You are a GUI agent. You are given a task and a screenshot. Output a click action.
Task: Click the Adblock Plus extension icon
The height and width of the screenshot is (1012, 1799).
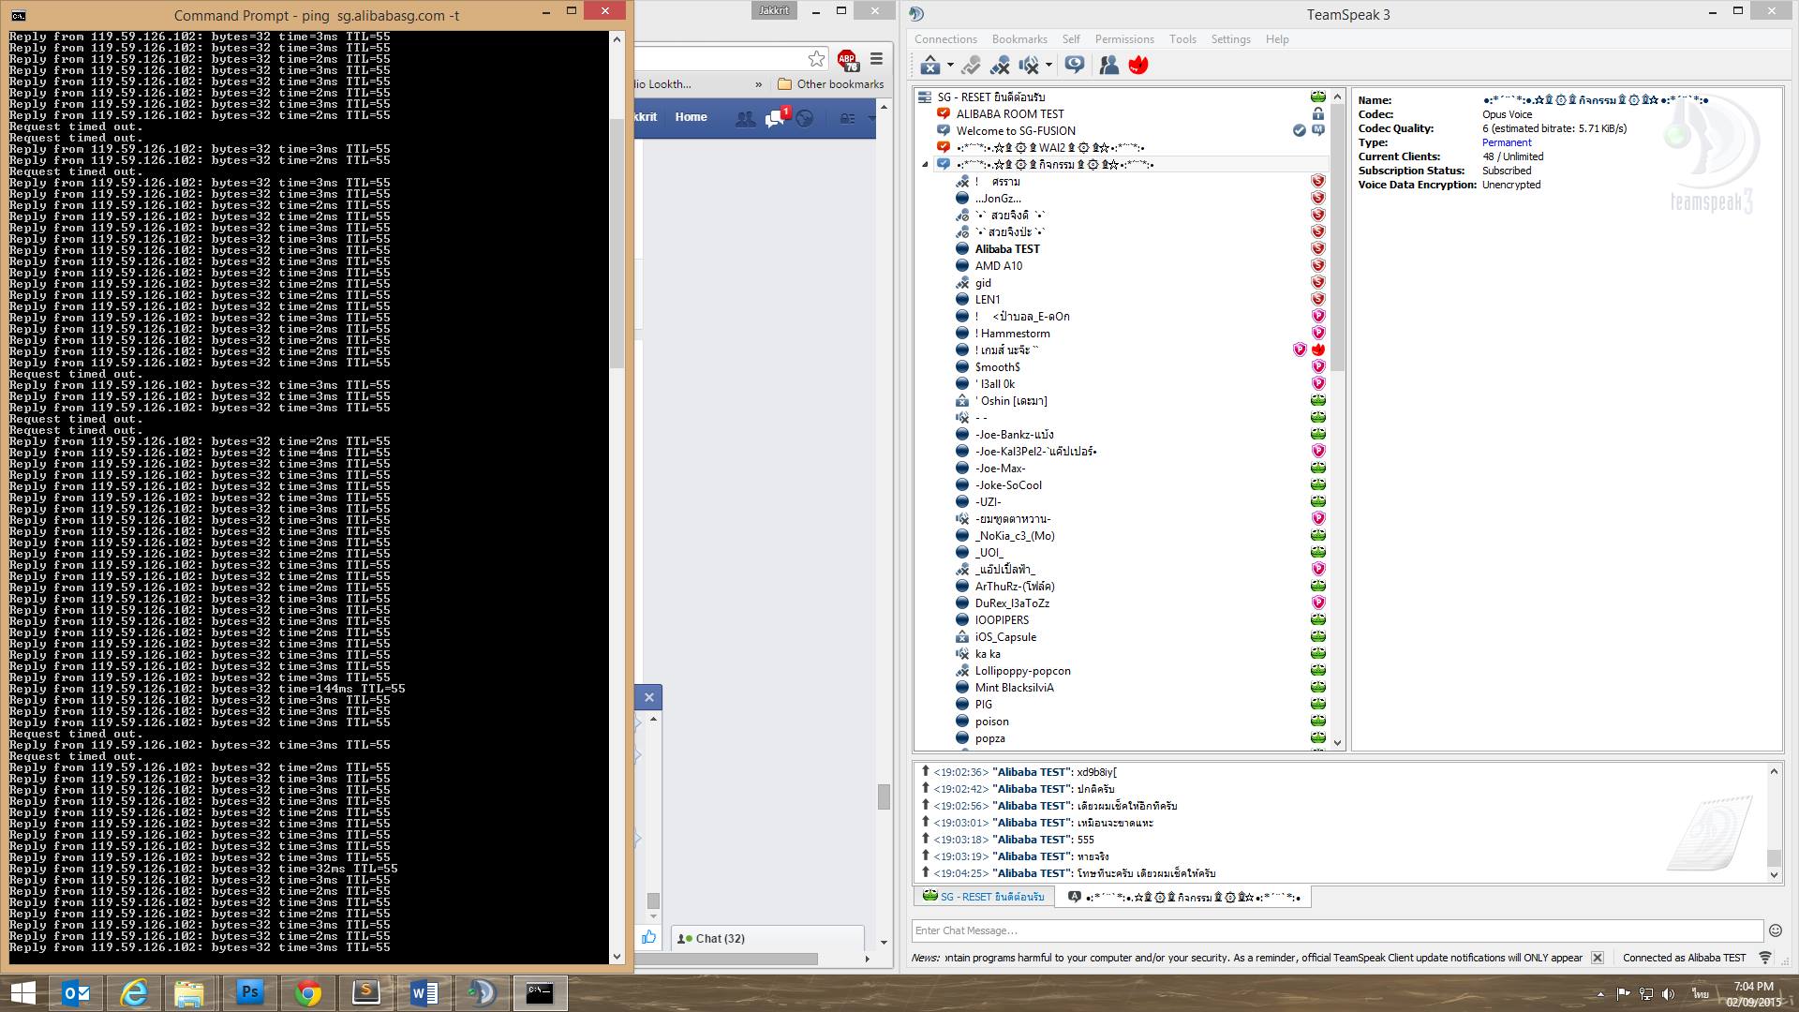pyautogui.click(x=847, y=59)
